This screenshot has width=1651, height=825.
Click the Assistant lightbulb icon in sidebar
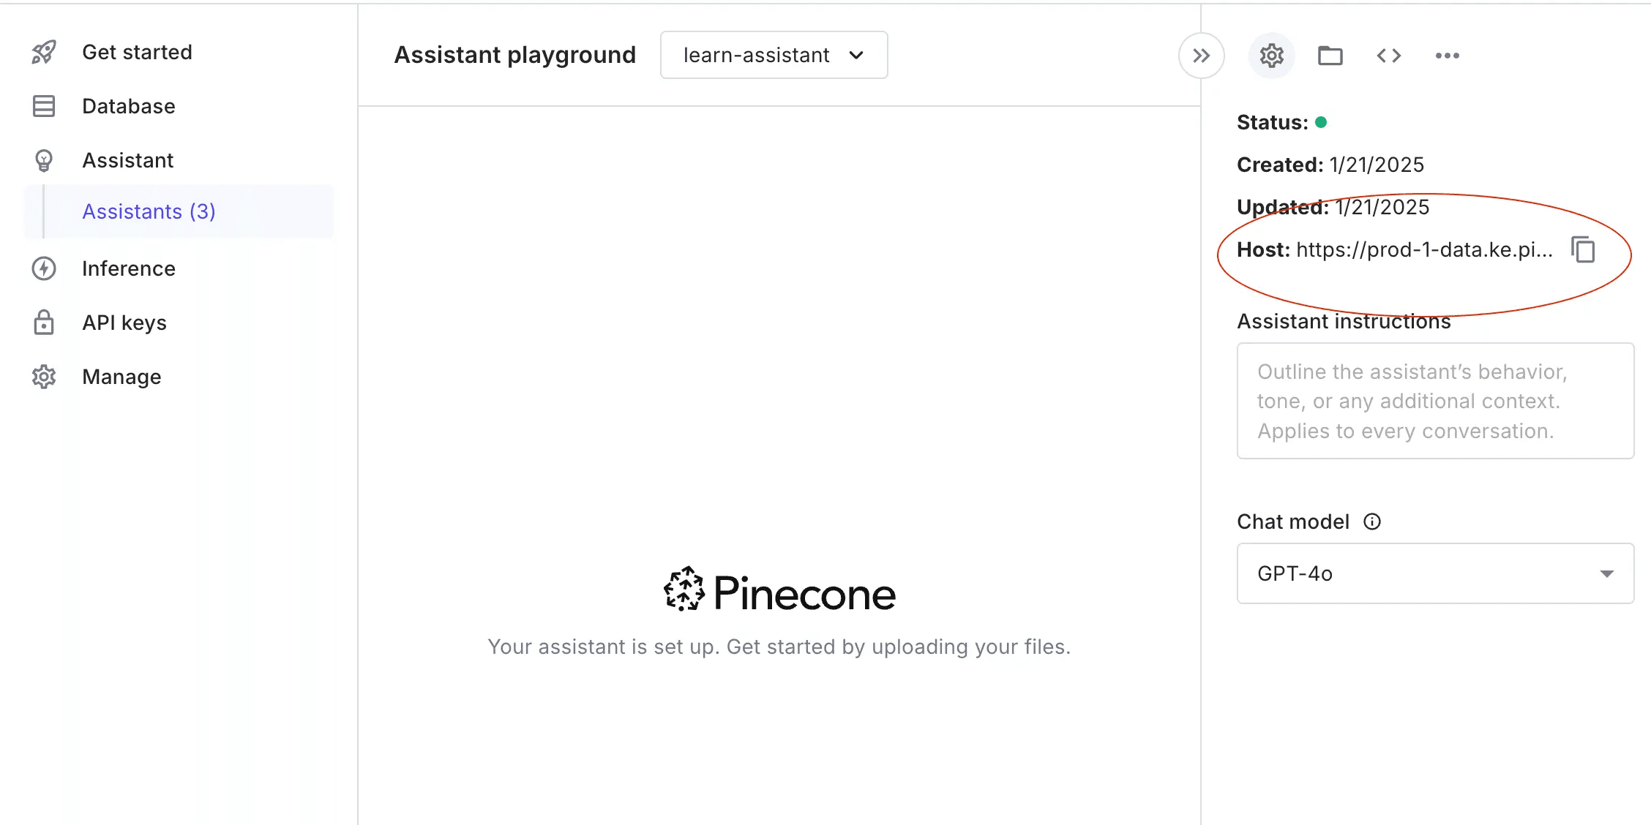click(44, 159)
